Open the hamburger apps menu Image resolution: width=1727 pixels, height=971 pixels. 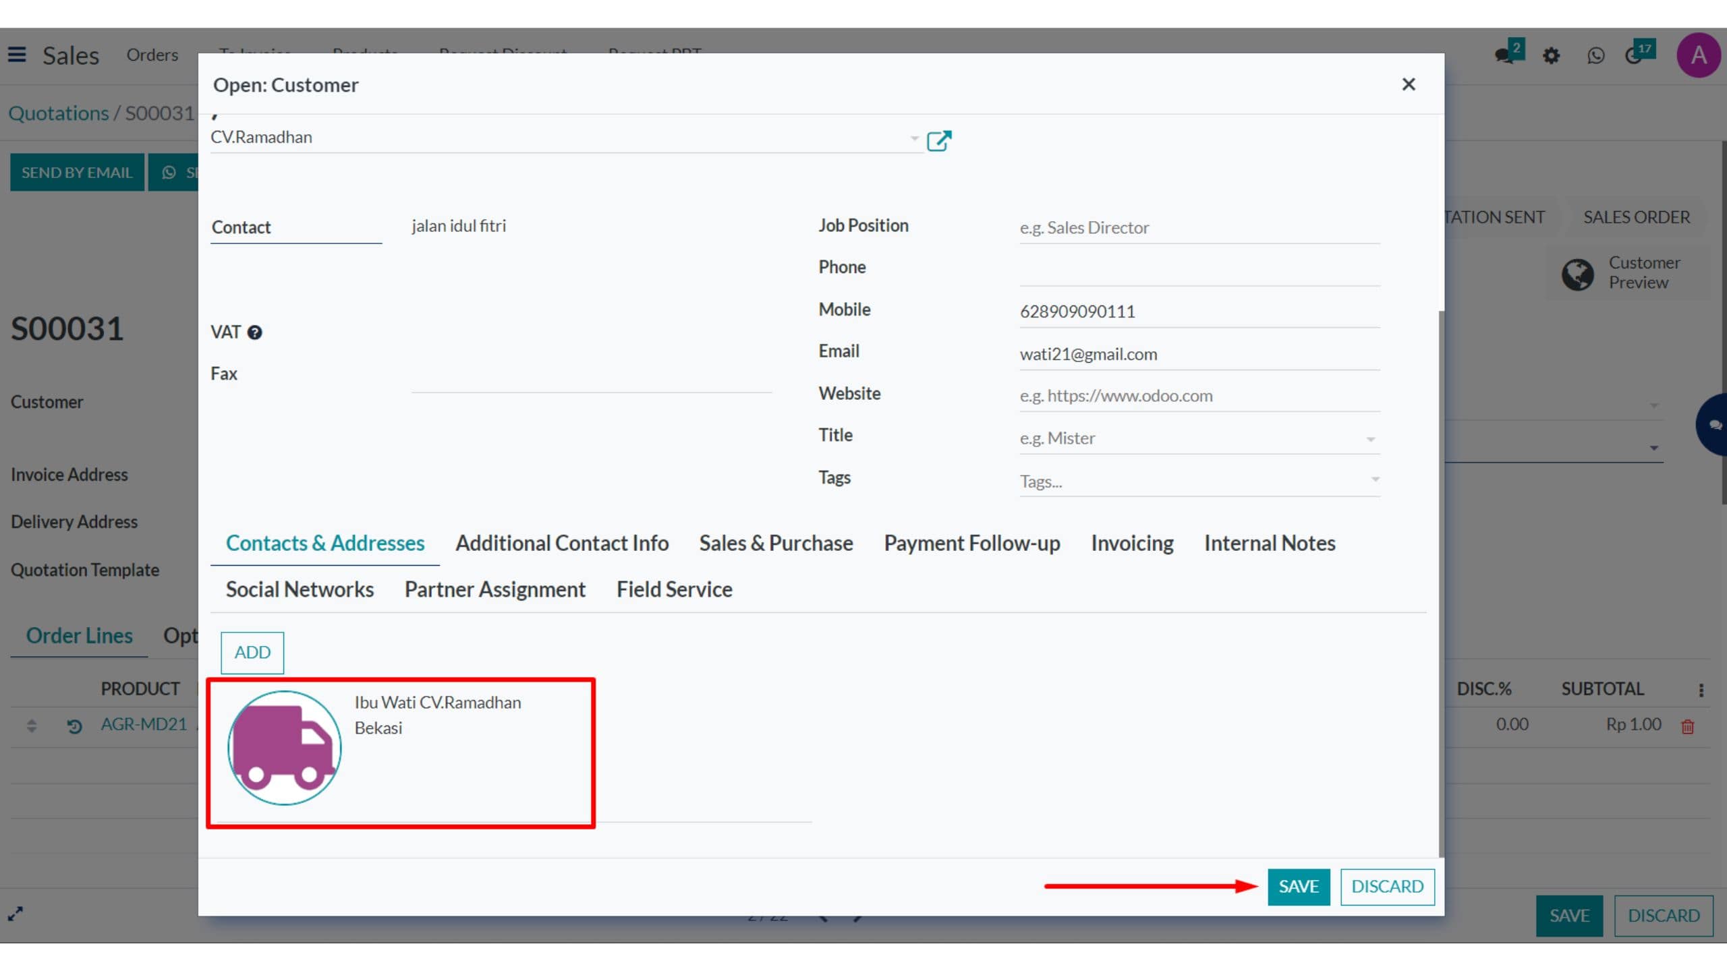(x=17, y=55)
